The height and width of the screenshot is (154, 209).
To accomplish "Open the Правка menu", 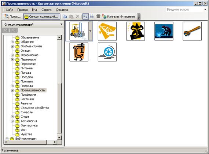I will tap(22, 10).
